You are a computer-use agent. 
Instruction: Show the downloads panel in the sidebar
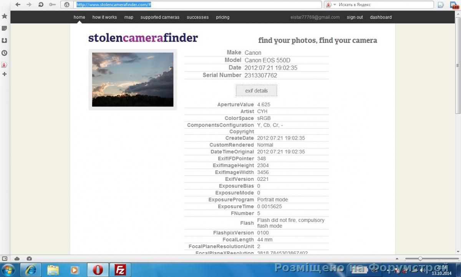tap(5, 41)
